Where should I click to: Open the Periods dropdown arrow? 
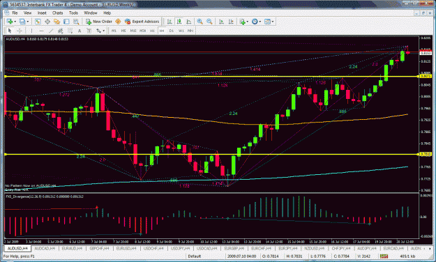260,22
